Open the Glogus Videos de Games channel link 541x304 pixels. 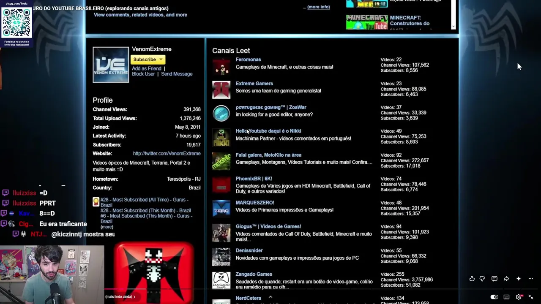pyautogui.click(x=268, y=226)
